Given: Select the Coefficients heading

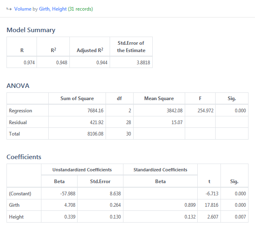Looking at the screenshot, I should [24, 157].
